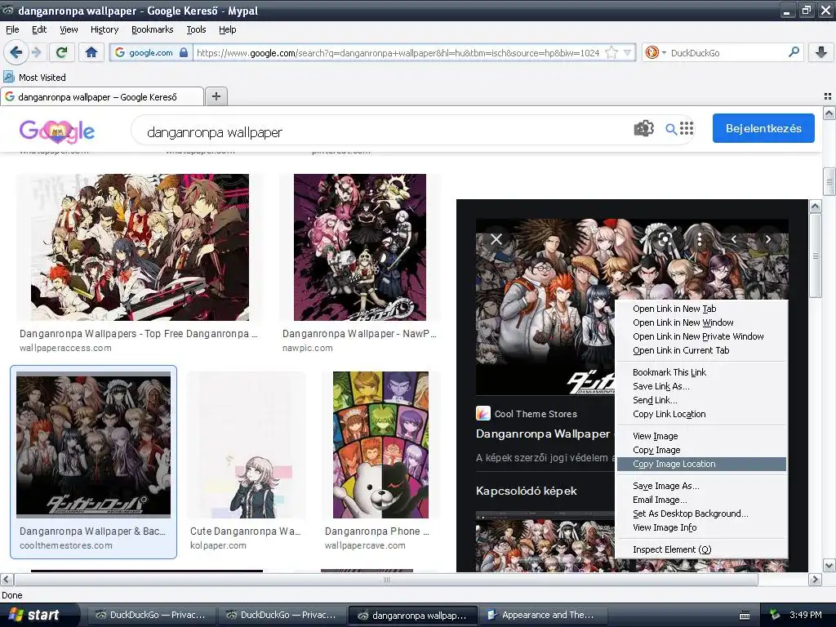Open the Danganronpa Phone wallpapercave thumbnail

(380, 445)
